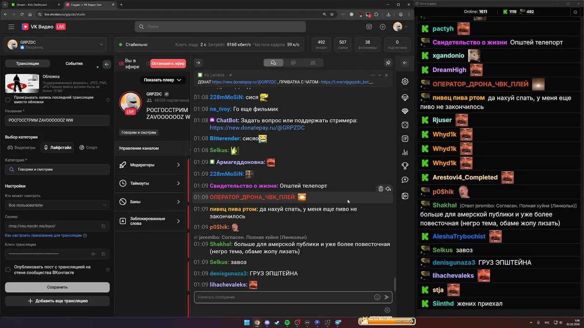This screenshot has width=584, height=328.
Task: Click the Поиск search field
Action: pos(220,27)
